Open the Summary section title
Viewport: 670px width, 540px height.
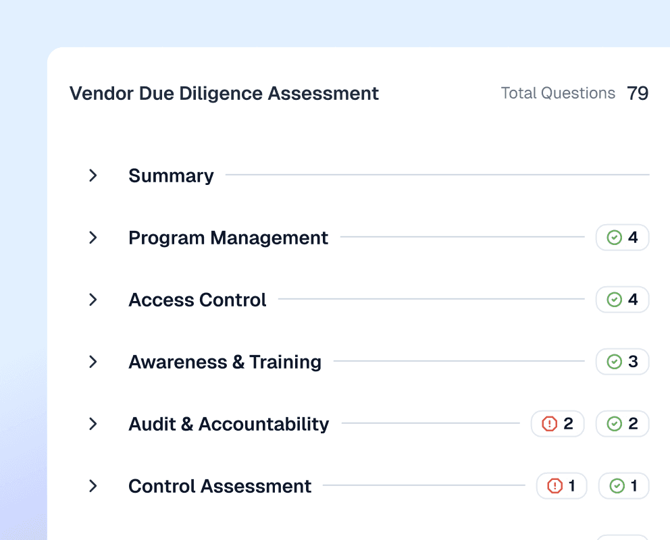[x=171, y=175]
